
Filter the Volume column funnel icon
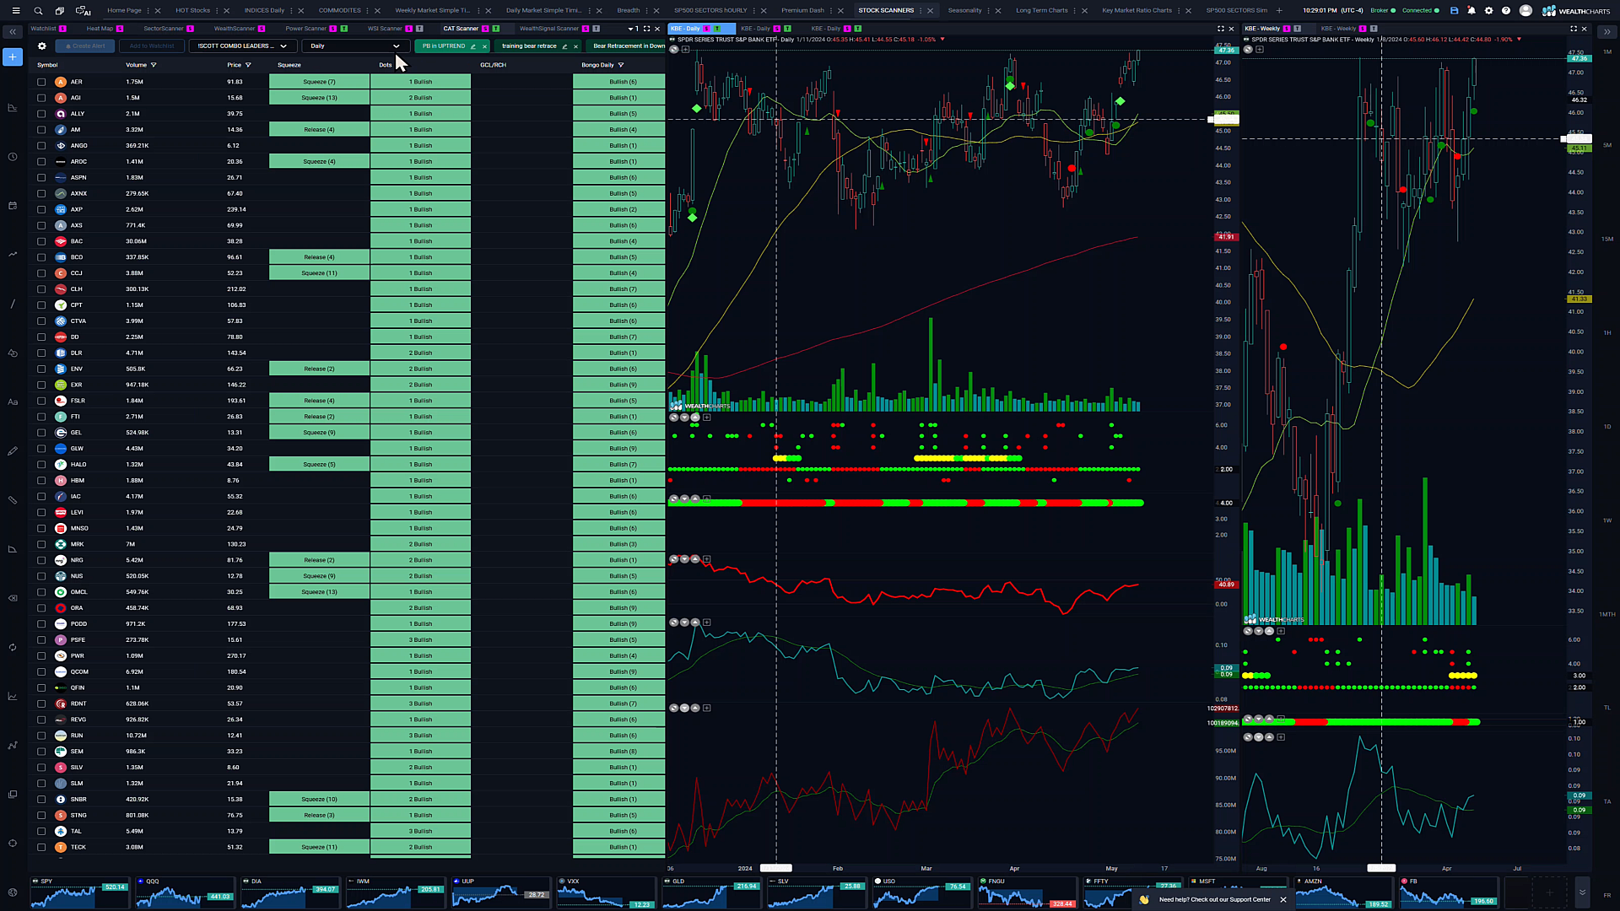coord(154,65)
